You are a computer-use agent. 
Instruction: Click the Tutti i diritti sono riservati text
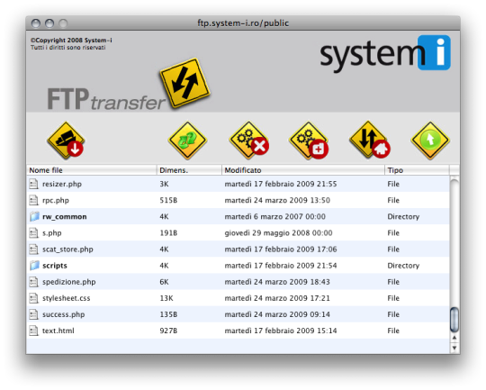[x=67, y=48]
